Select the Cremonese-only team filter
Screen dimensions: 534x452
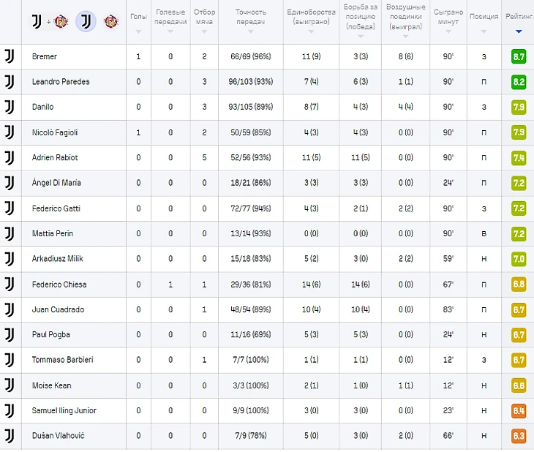pos(111,22)
